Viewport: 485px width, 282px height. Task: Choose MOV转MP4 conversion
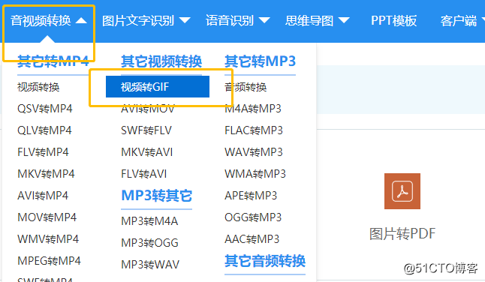(x=47, y=217)
